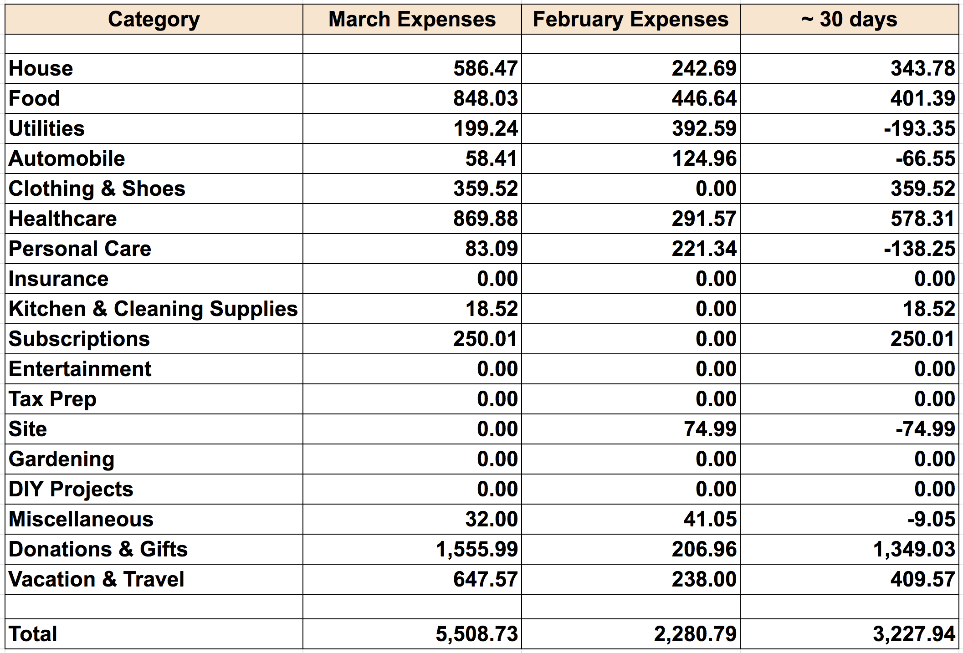This screenshot has width=963, height=653.
Task: Select the Kitchen & Cleaning Supplies label
Action: click(153, 309)
